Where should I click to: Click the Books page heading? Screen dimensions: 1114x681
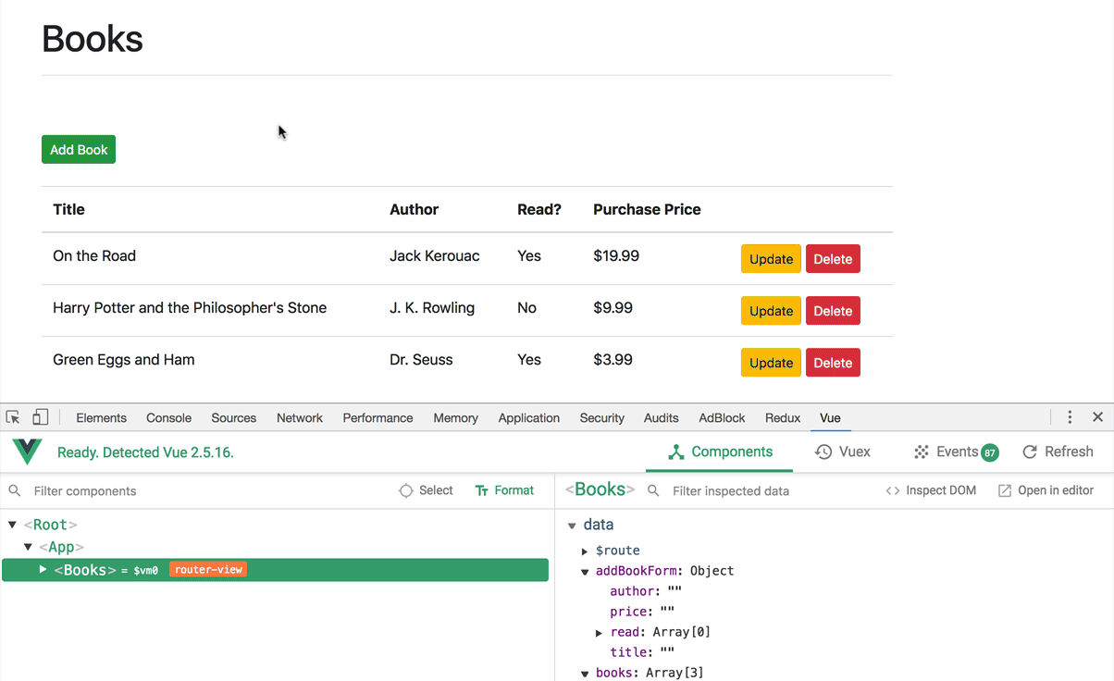tap(93, 39)
